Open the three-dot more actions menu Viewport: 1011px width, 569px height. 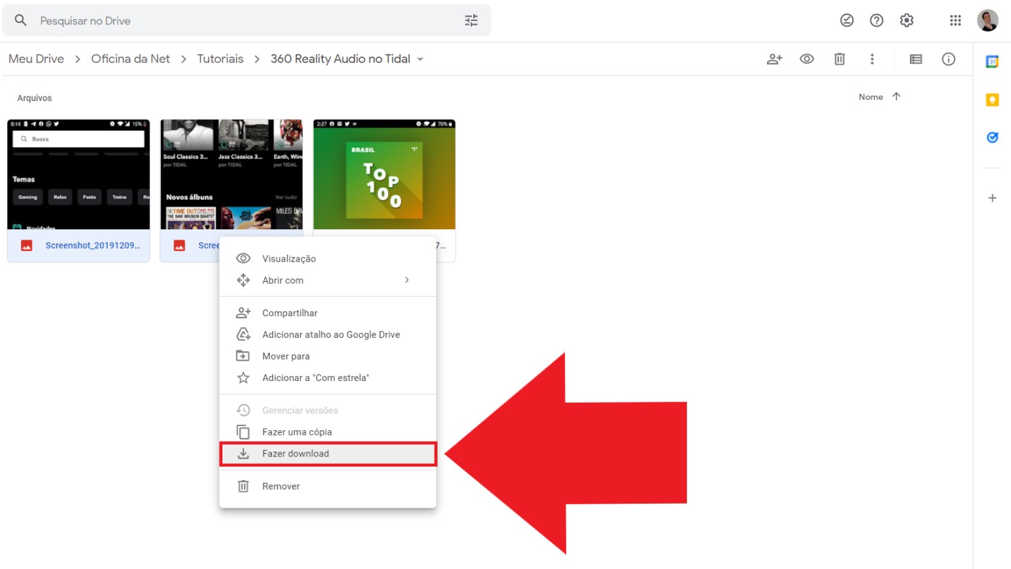click(872, 59)
